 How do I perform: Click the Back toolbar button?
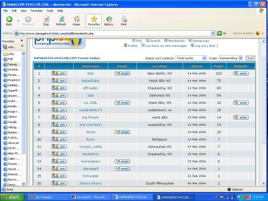click(9, 21)
